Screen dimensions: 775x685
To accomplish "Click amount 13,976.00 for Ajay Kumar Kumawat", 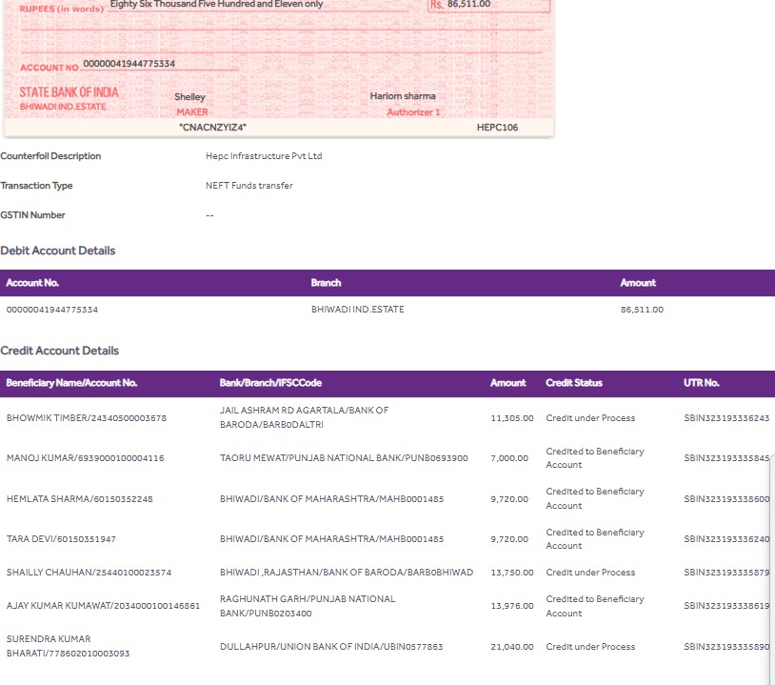I will point(512,606).
